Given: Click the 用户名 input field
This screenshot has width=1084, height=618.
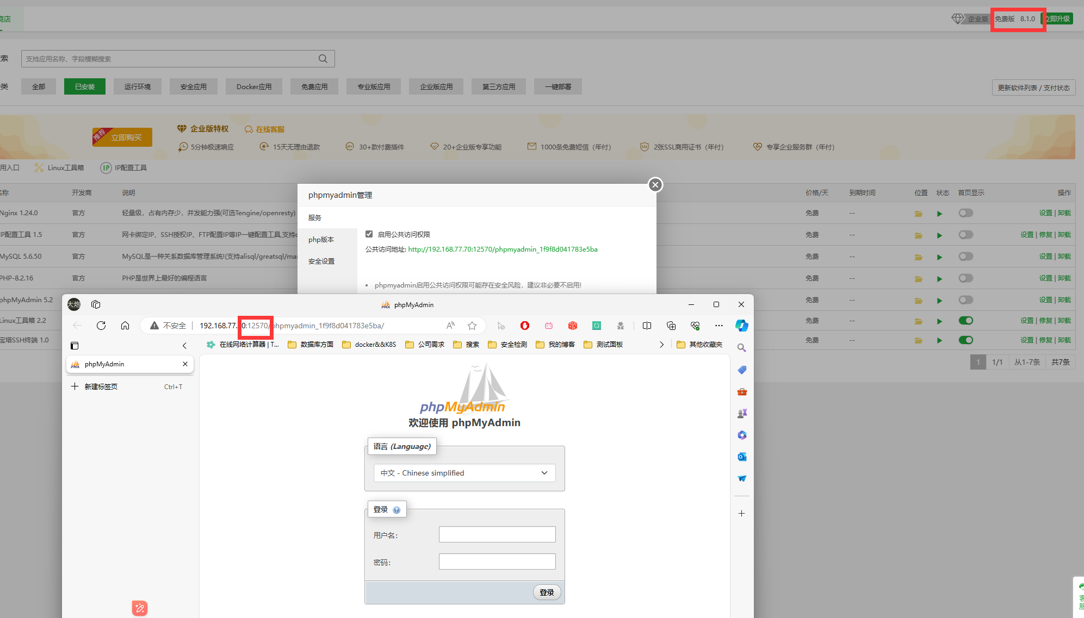Looking at the screenshot, I should coord(497,534).
